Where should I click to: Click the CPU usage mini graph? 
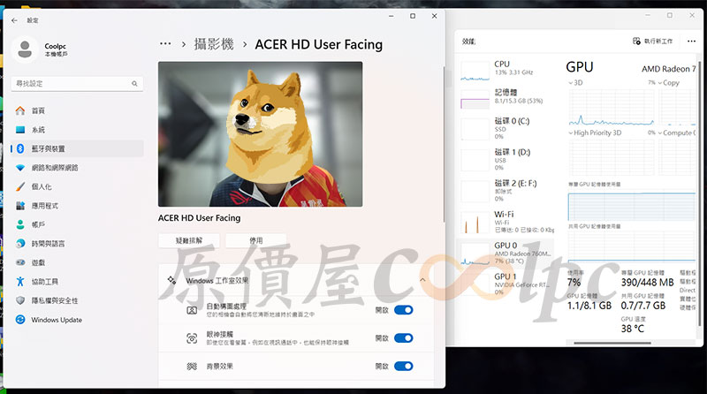(475, 71)
